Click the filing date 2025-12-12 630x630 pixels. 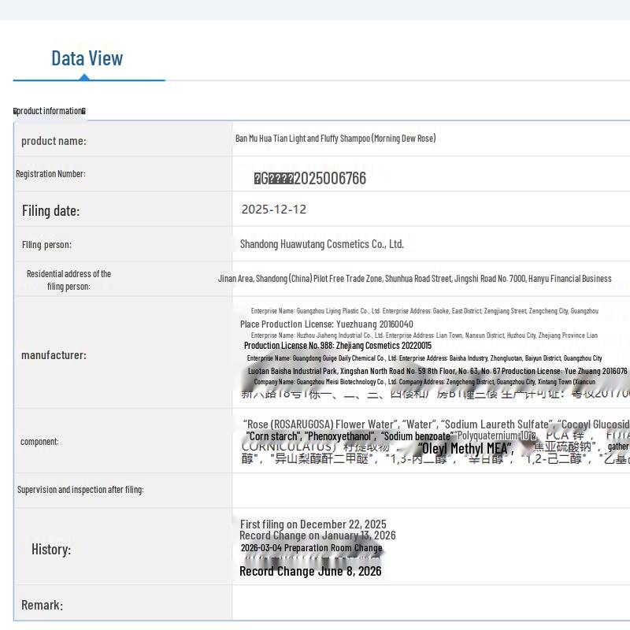[273, 209]
